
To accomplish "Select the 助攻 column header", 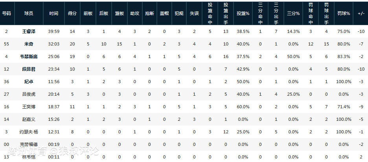I will pyautogui.click(x=135, y=13).
